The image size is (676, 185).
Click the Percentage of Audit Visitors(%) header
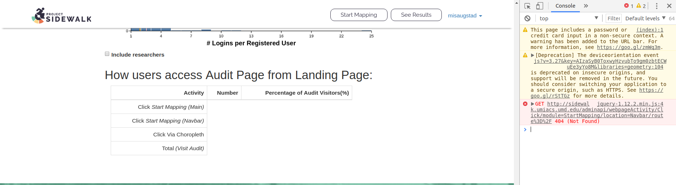point(297,93)
